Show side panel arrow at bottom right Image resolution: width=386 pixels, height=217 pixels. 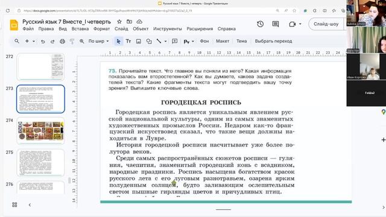[x=384, y=207]
